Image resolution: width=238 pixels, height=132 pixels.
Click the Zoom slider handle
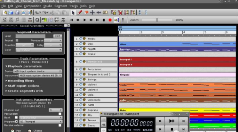157,20
